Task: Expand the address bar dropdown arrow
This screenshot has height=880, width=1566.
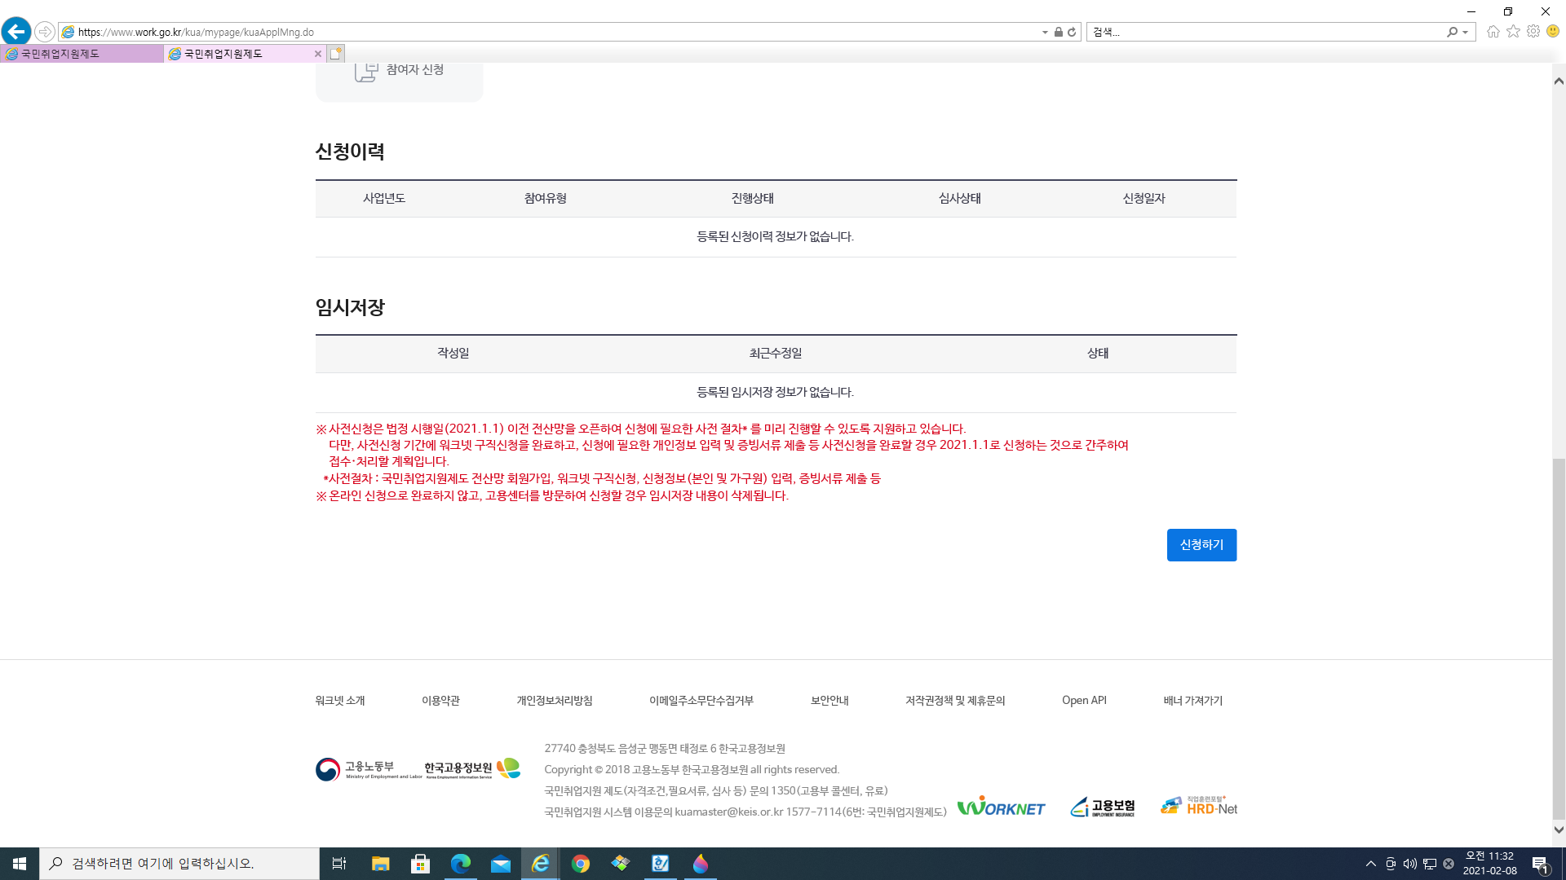Action: pyautogui.click(x=1045, y=32)
